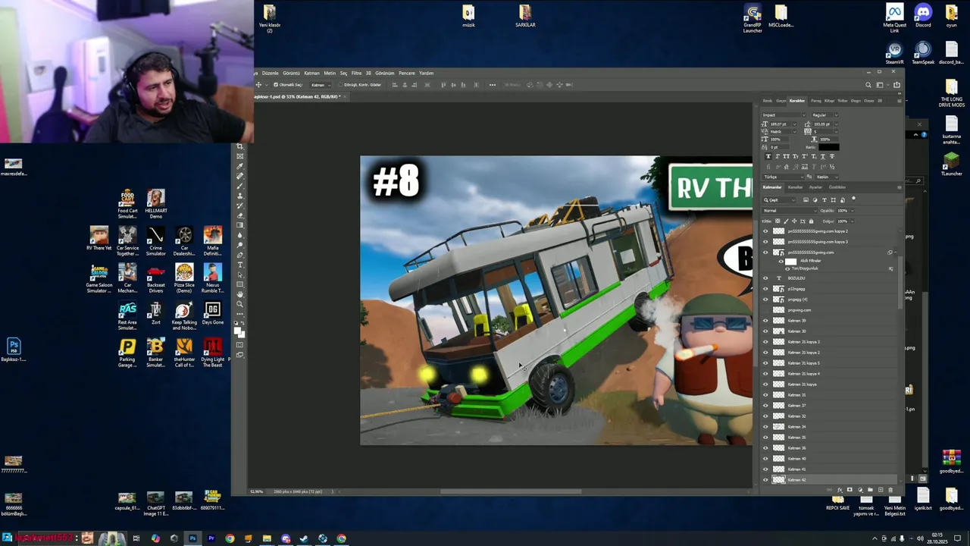The height and width of the screenshot is (546, 970).
Task: Click the pixel layer filter icon
Action: click(x=806, y=200)
